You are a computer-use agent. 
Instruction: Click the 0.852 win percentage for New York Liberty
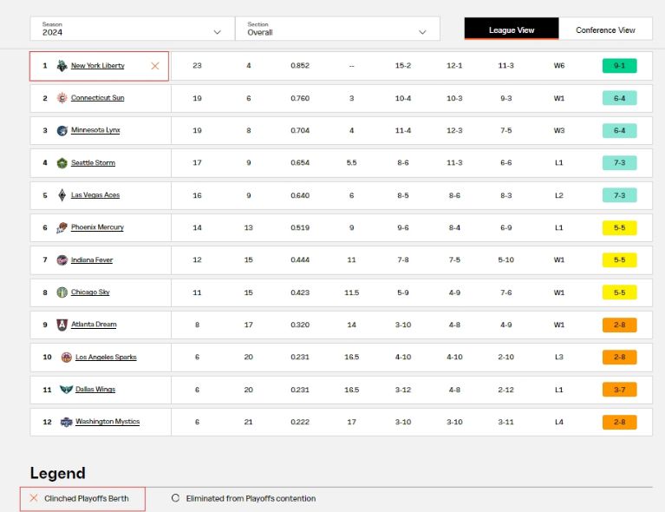click(300, 66)
